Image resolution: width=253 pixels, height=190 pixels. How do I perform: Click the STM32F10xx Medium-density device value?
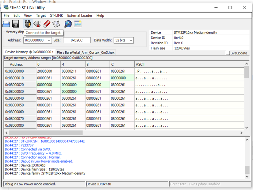pyautogui.click(x=195, y=33)
